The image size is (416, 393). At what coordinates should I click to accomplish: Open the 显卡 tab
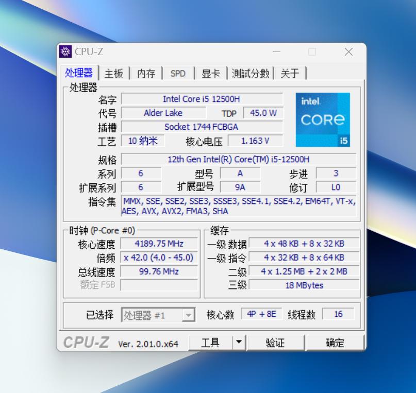[x=211, y=73]
